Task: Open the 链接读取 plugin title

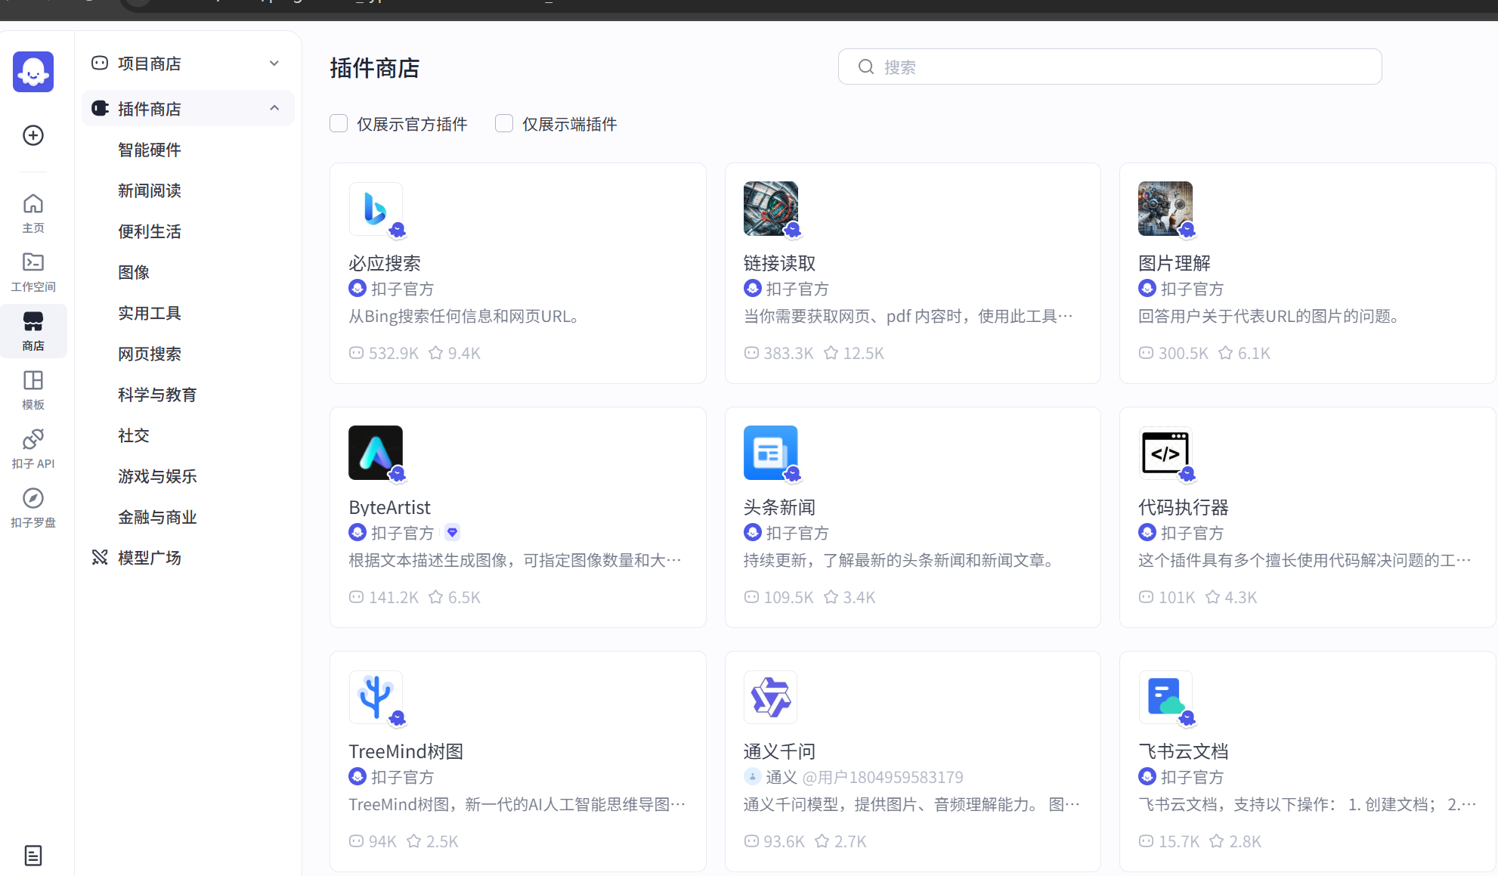Action: (x=780, y=263)
